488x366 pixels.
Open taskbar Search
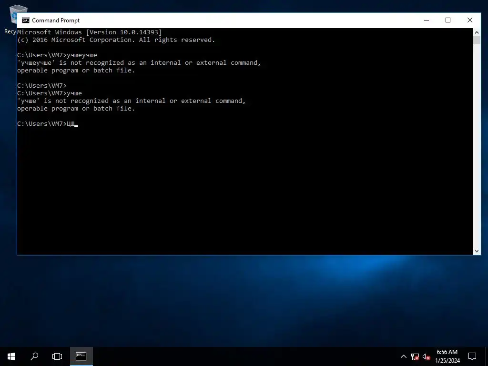(34, 356)
